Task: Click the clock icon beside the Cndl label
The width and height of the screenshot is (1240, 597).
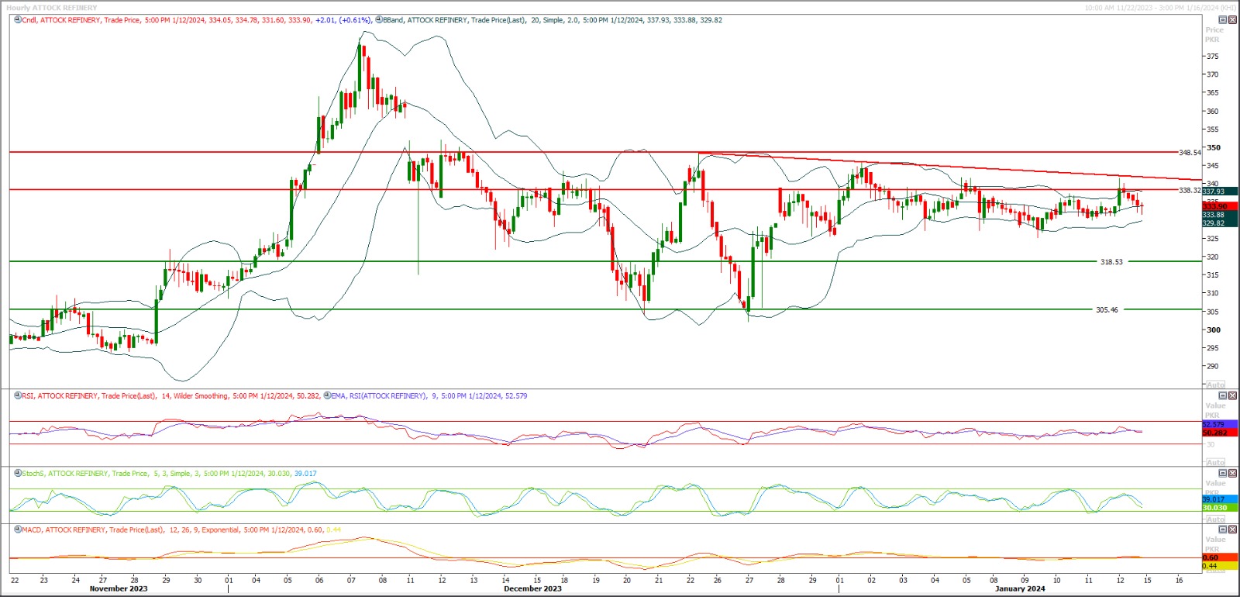Action: click(17, 20)
